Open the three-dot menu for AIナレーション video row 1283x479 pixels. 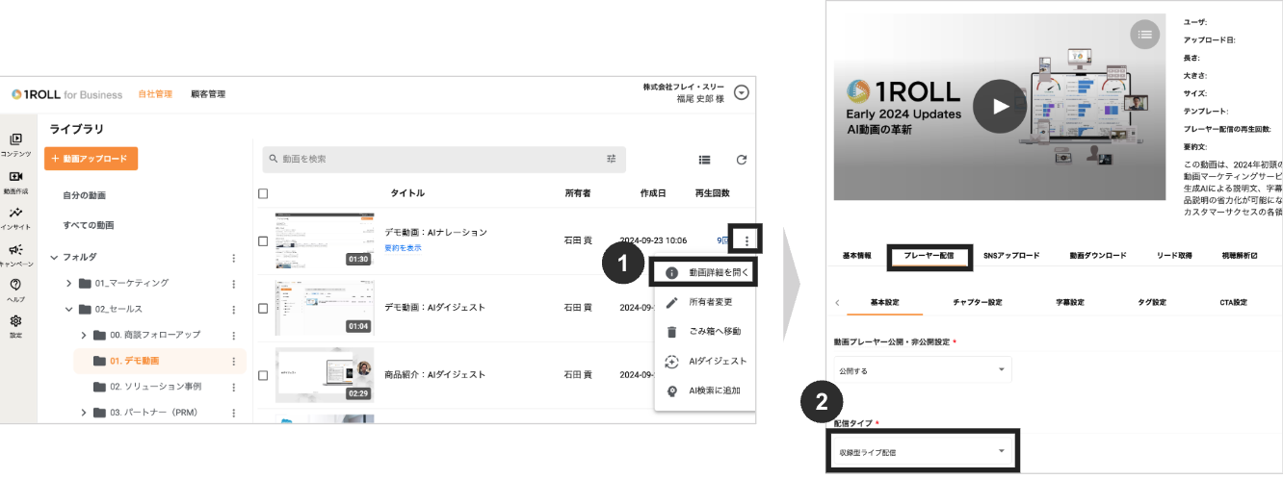pyautogui.click(x=746, y=239)
